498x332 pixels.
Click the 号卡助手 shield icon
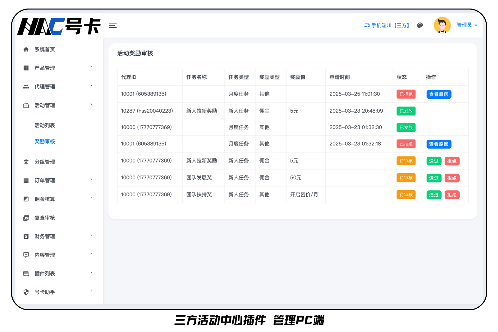(x=26, y=292)
